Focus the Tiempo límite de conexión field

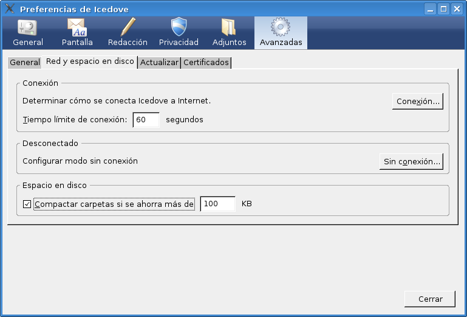[146, 120]
